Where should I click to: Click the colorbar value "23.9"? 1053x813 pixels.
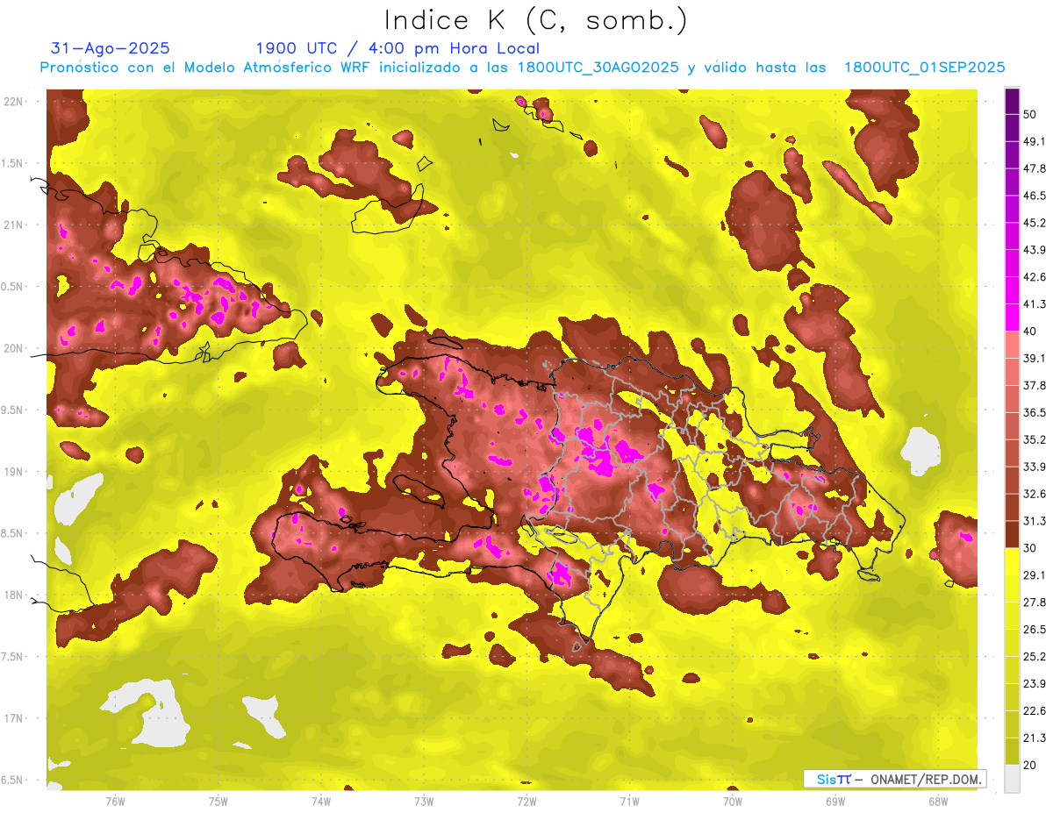click(1035, 684)
